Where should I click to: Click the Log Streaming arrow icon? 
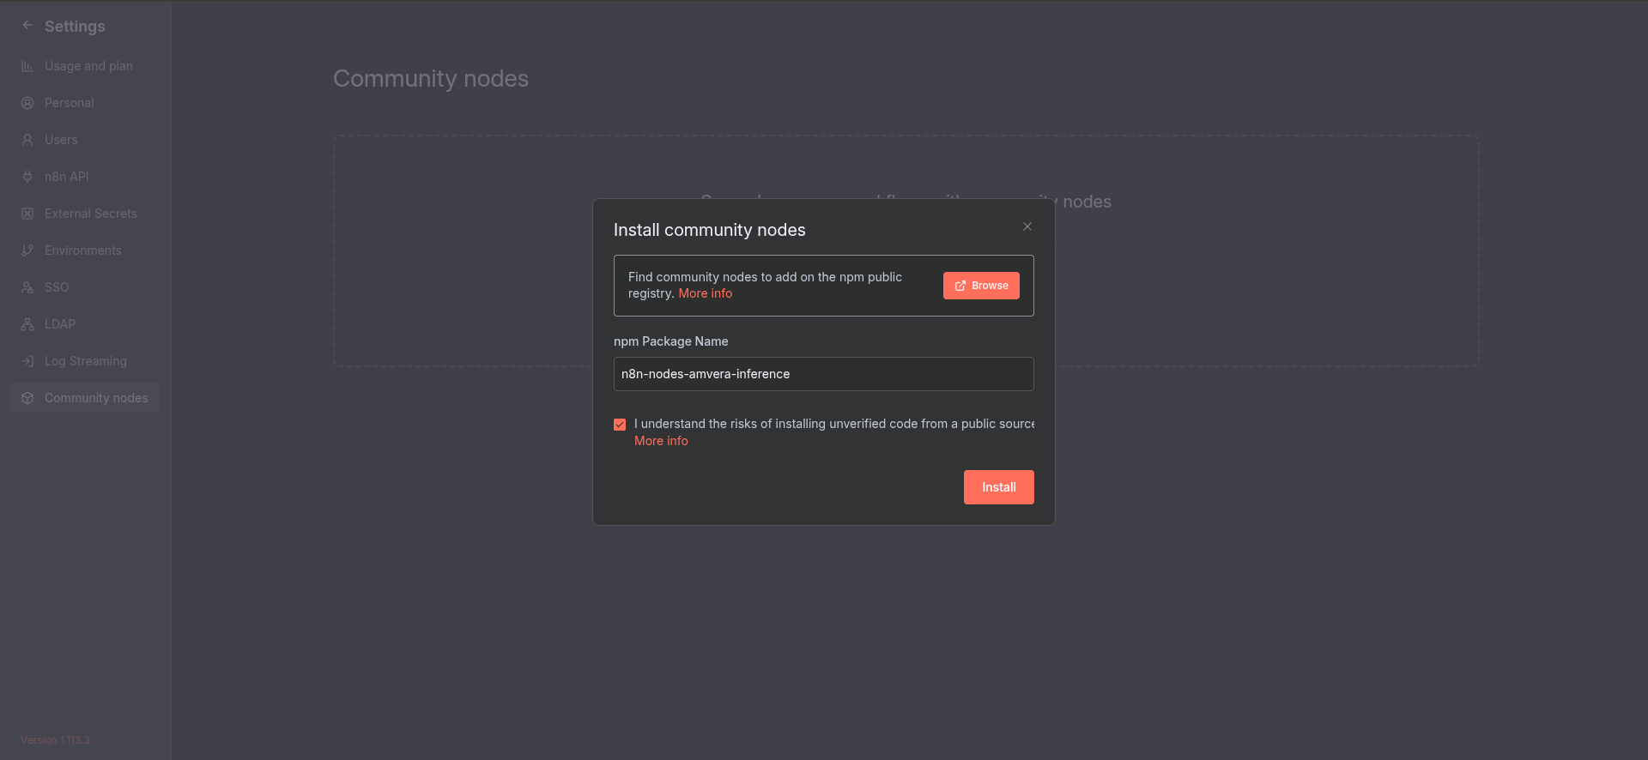point(27,361)
